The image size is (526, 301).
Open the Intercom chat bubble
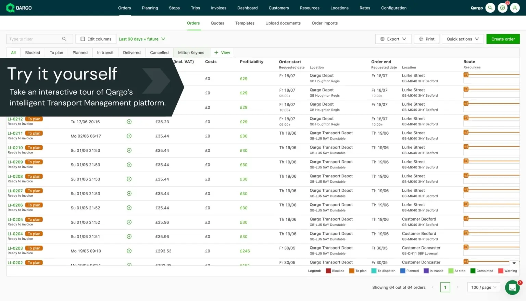coord(512,287)
